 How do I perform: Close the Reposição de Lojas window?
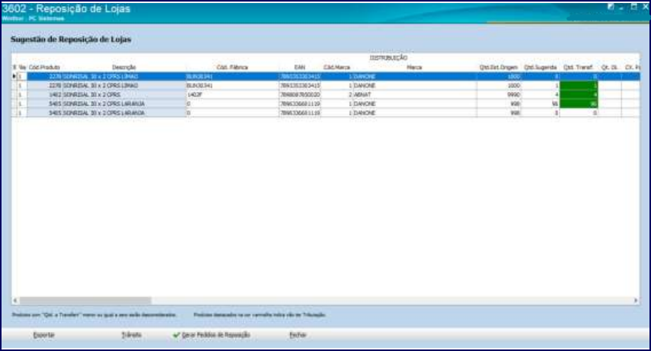coord(646,7)
